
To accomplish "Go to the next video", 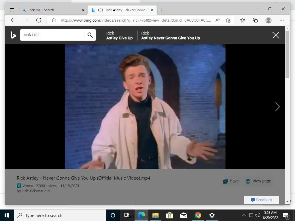I will [x=277, y=106].
